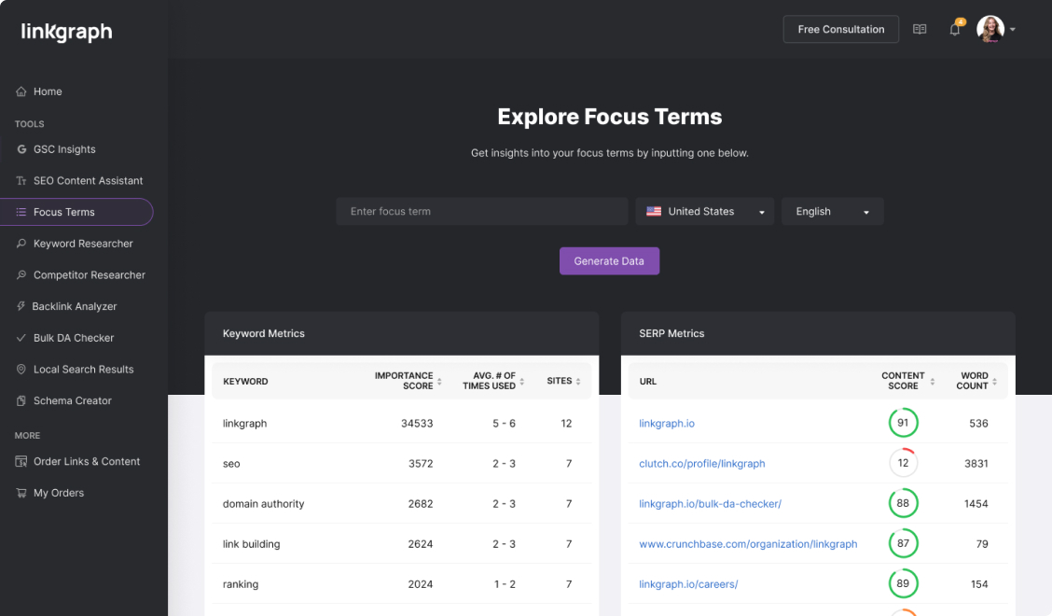This screenshot has height=616, width=1052.
Task: Click the 'link building' keyword cell
Action: point(251,544)
